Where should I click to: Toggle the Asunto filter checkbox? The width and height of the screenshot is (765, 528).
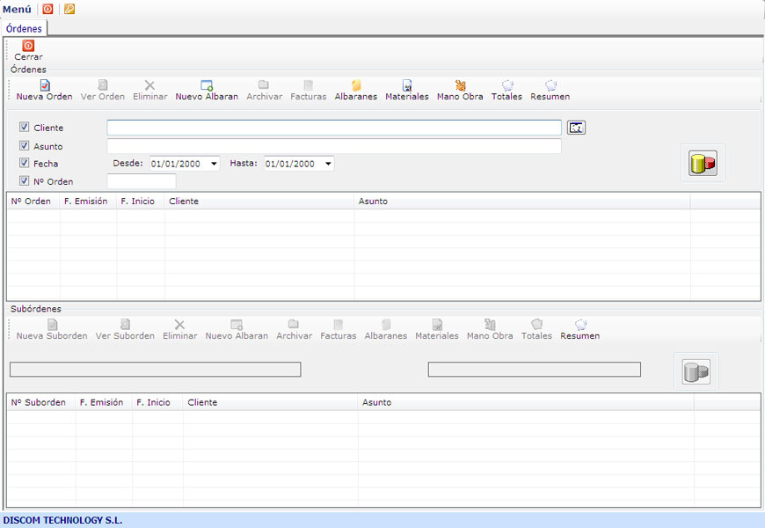point(25,146)
